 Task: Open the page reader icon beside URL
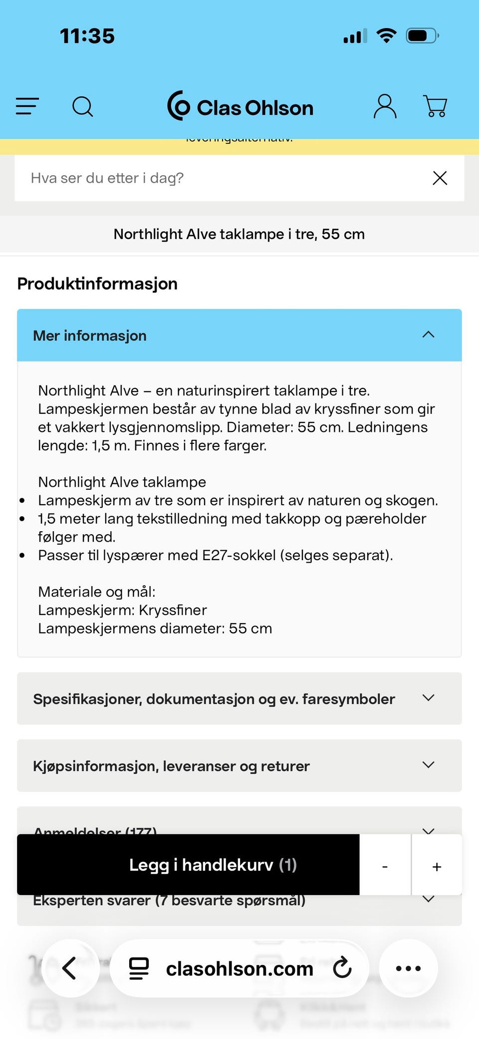(x=139, y=968)
